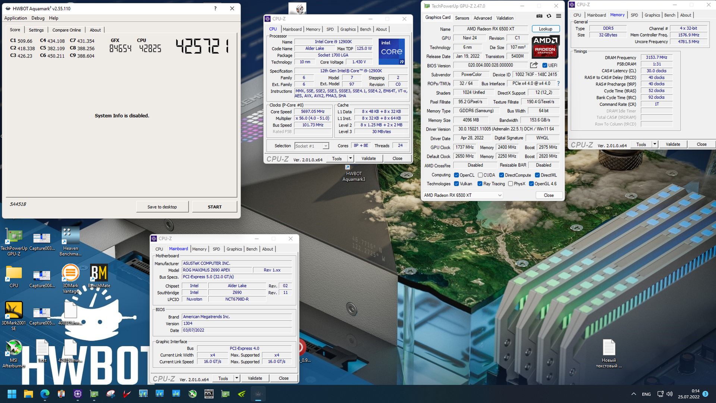Viewport: 716px width, 403px height.
Task: Open MSI Afterburner desktop shortcut
Action: click(x=14, y=353)
